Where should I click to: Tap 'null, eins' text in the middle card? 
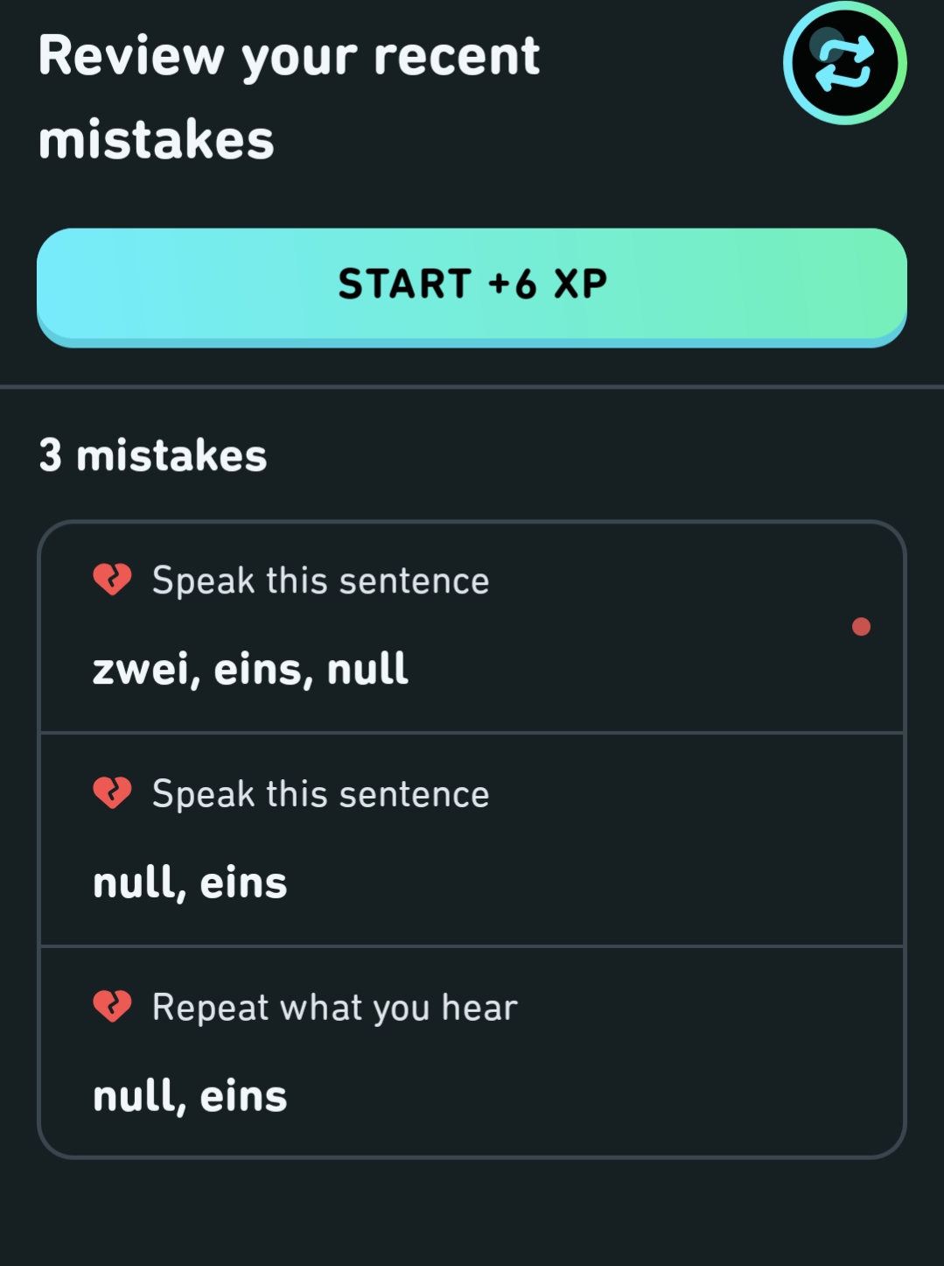click(x=190, y=883)
